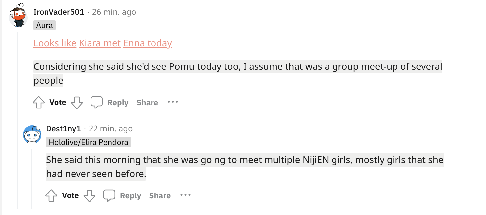Screen dimensions: 486x215
Task: Open more options on IronVader501's comment
Action: point(173,102)
